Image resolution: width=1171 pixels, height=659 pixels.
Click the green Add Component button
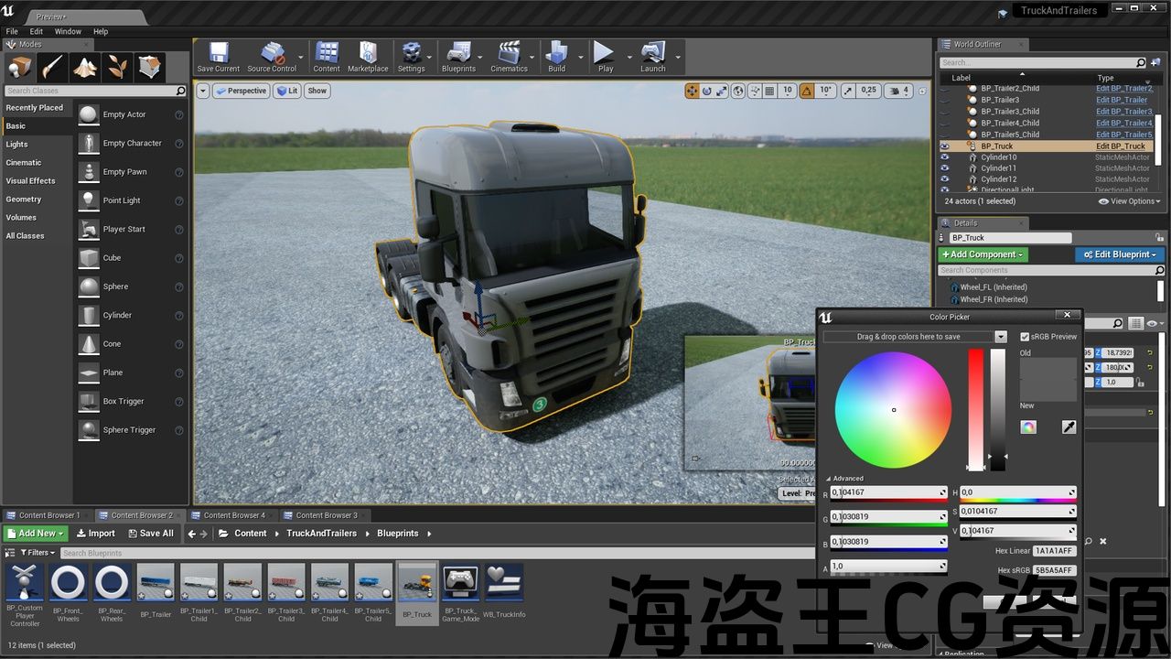983,254
